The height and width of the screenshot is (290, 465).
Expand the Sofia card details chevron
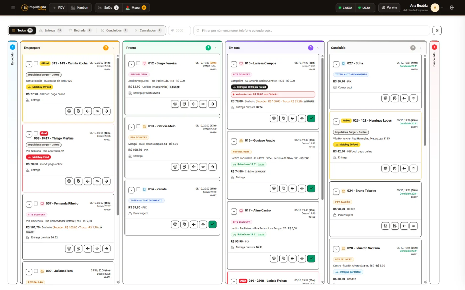[x=336, y=64]
